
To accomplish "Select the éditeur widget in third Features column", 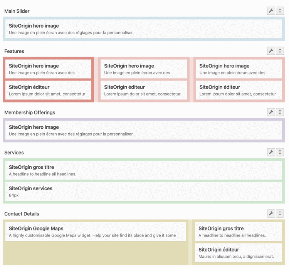I will (x=239, y=90).
